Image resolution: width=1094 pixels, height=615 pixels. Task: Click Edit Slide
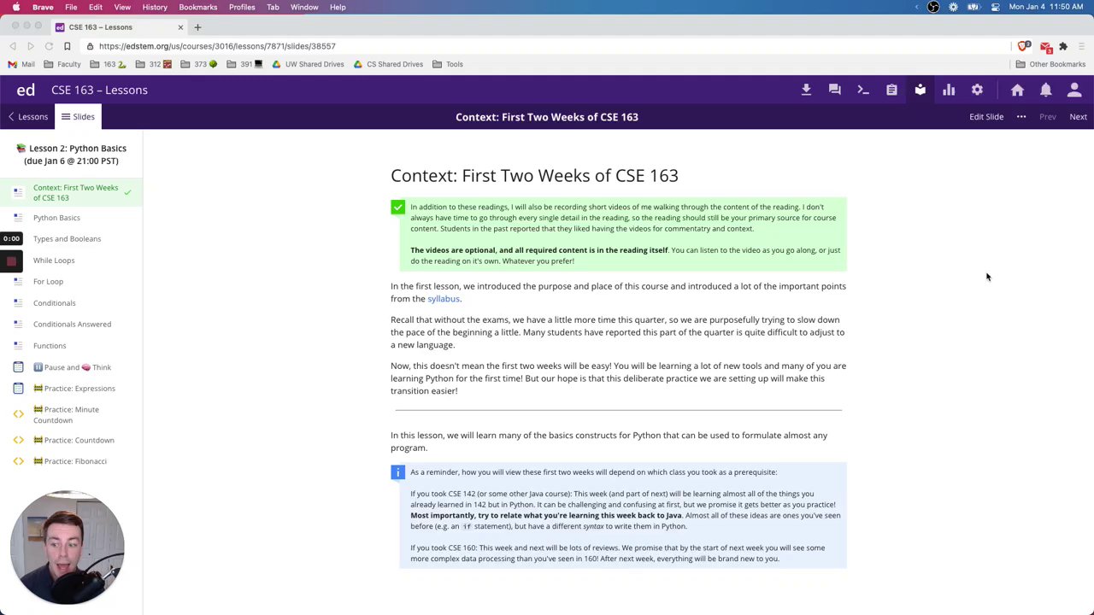click(x=986, y=117)
